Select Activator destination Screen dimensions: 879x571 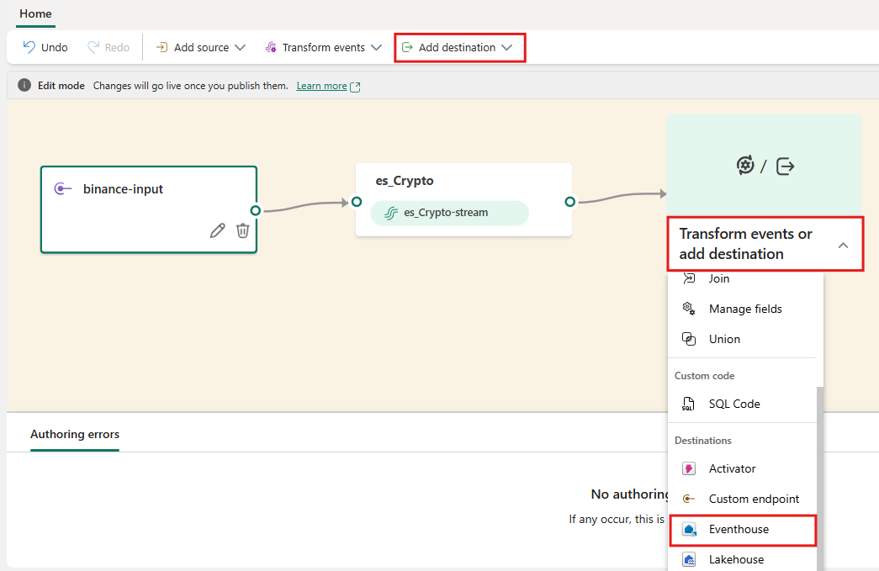tap(742, 468)
